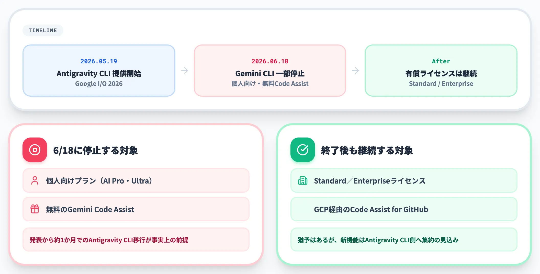Click the person icon in 個人向けプラン row
The image size is (540, 274).
point(35,180)
